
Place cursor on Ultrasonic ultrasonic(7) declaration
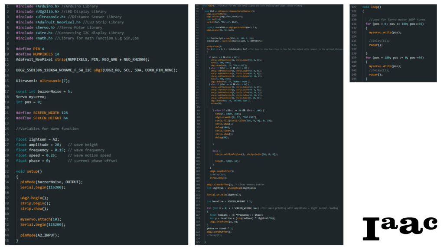tap(42, 81)
